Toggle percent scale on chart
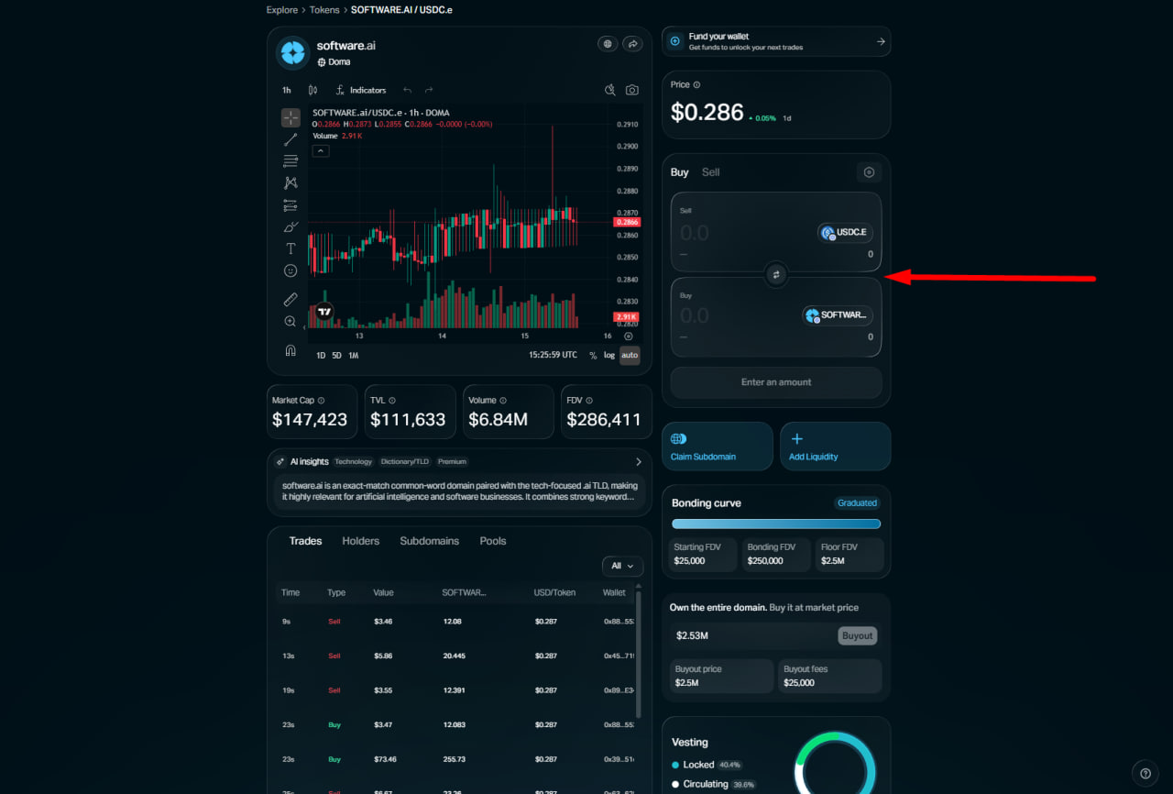The width and height of the screenshot is (1173, 794). tap(593, 355)
